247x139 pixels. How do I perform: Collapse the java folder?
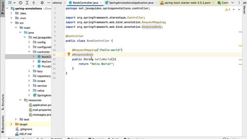[20, 32]
